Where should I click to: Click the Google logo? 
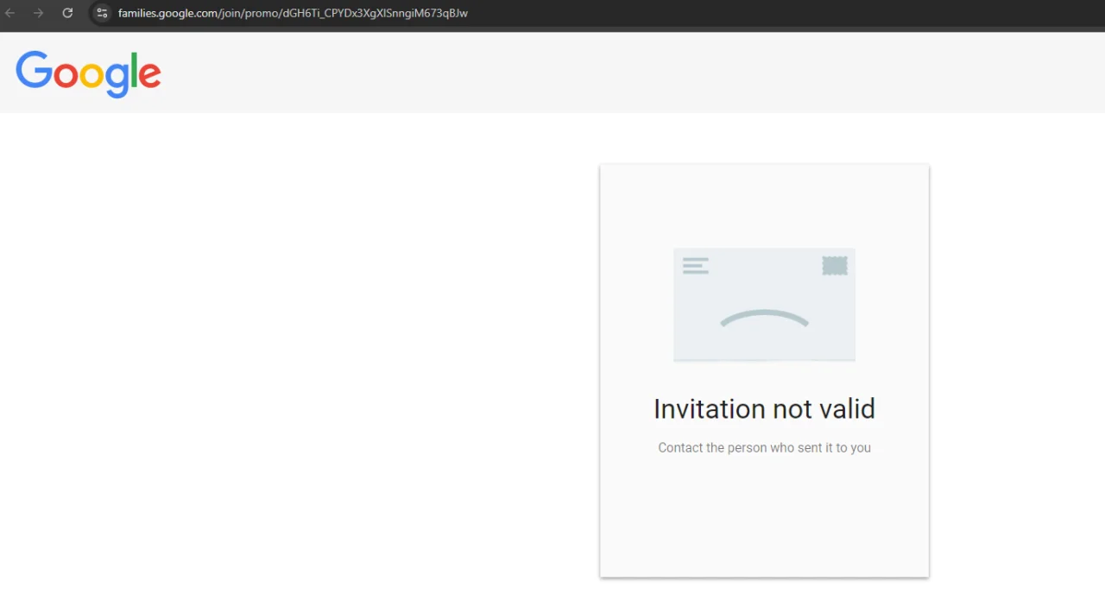88,73
